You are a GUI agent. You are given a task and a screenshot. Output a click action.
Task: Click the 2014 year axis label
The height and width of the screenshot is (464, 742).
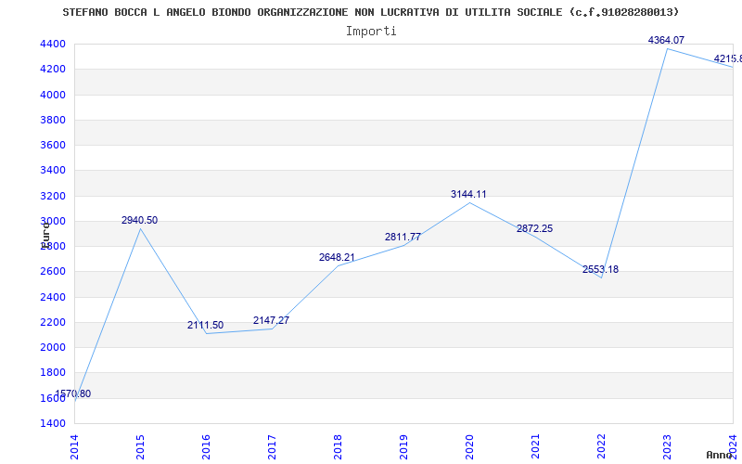click(x=74, y=447)
